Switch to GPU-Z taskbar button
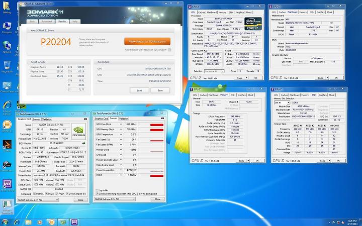The height and width of the screenshot is (226, 362). [x=63, y=222]
